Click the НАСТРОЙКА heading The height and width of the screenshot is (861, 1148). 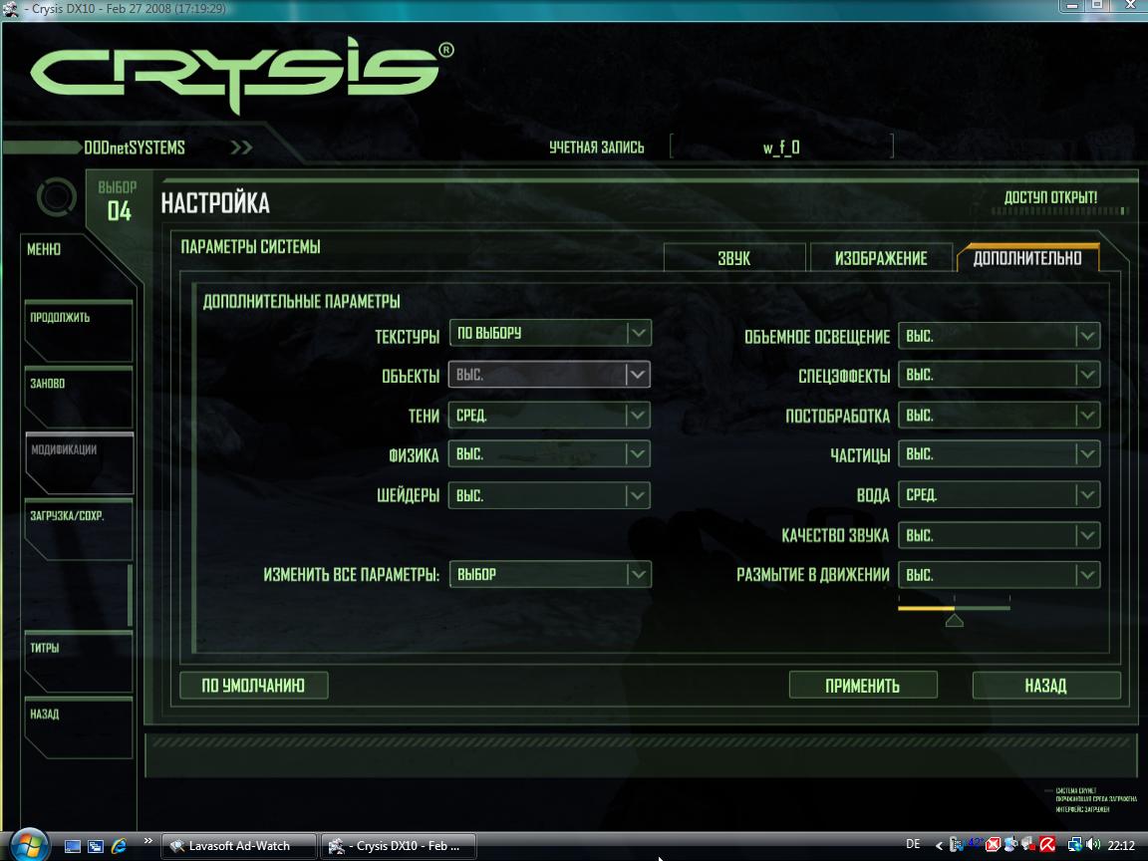(x=215, y=203)
